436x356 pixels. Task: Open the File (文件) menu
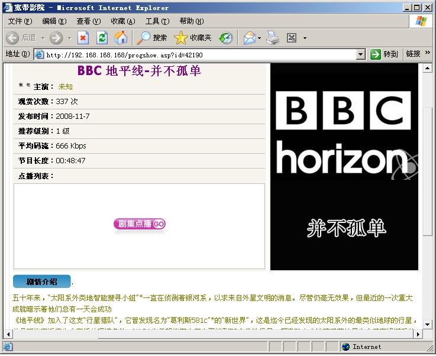click(x=20, y=21)
